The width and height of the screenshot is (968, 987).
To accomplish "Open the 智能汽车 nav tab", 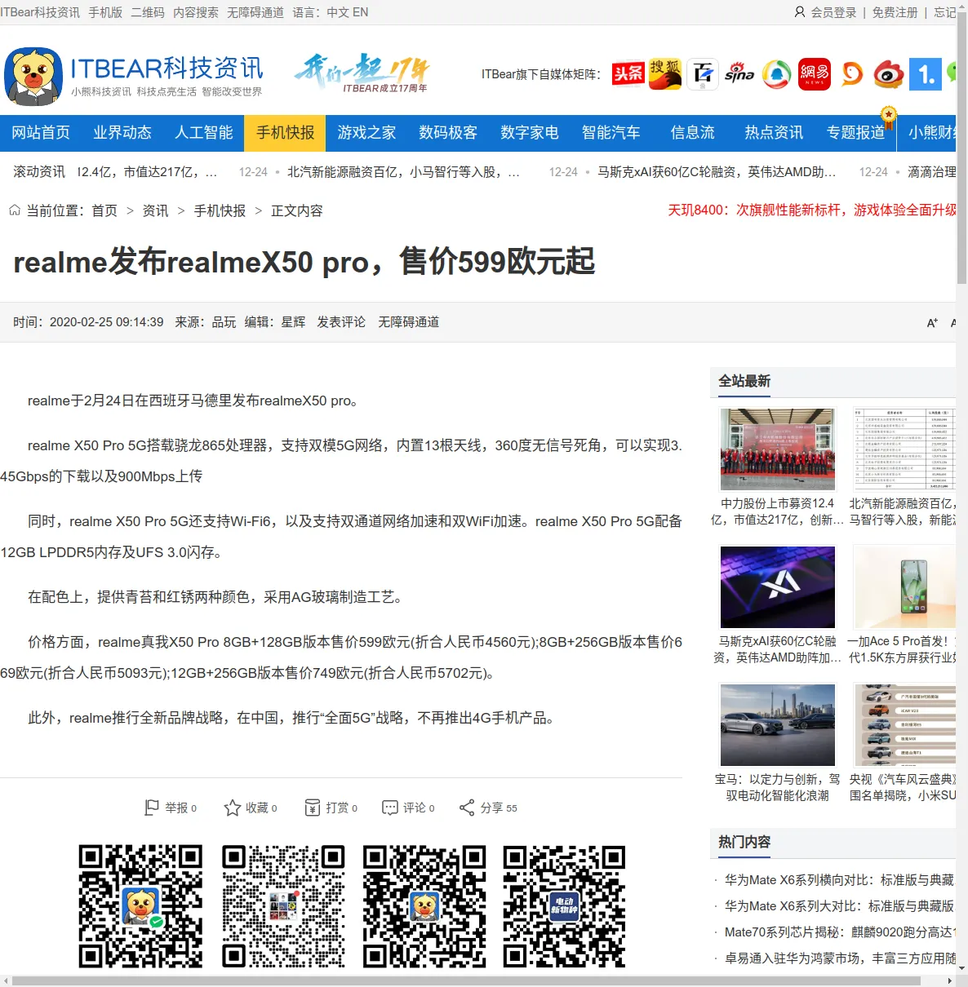I will point(611,133).
